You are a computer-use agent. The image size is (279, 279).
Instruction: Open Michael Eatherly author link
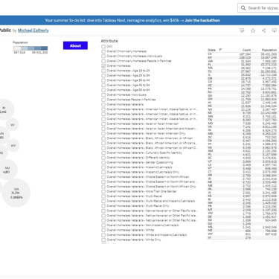[x=33, y=31]
